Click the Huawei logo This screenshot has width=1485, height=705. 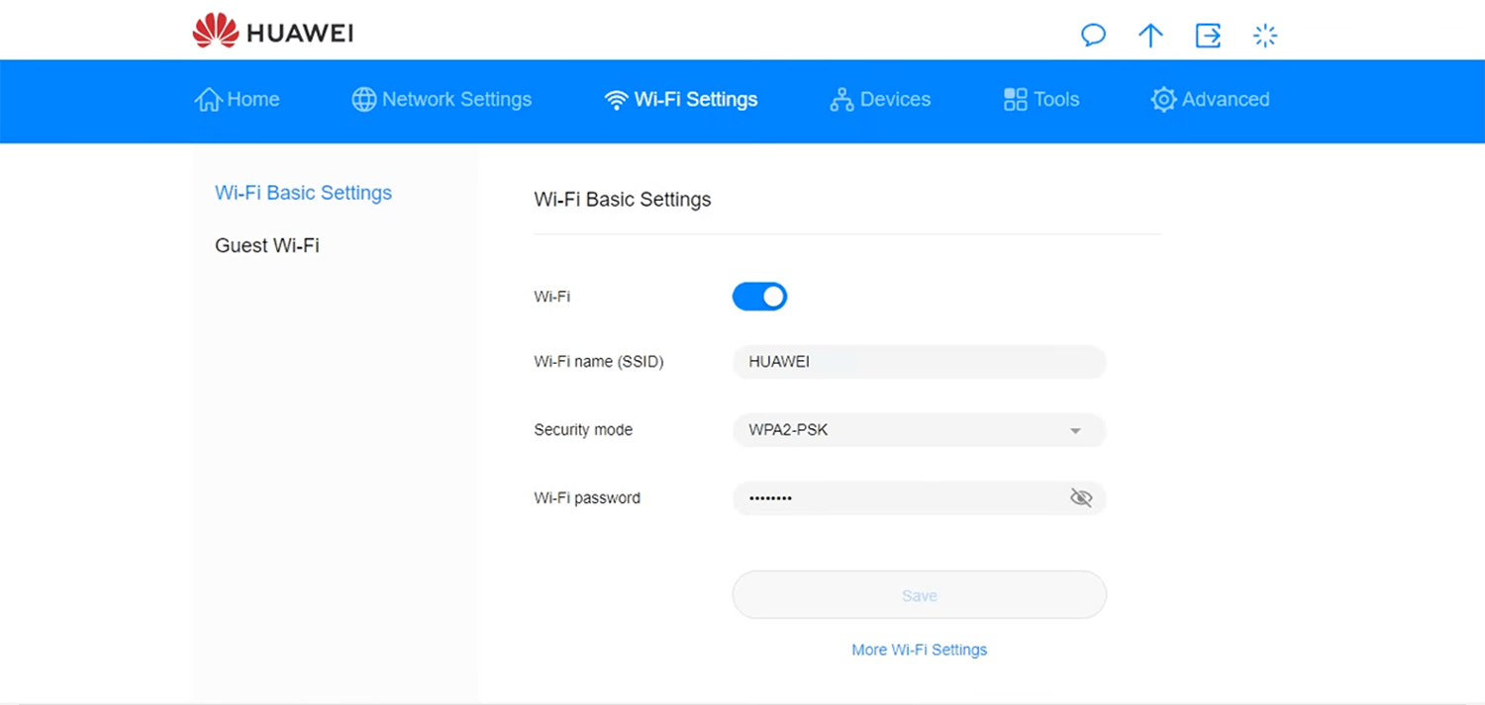tap(273, 32)
